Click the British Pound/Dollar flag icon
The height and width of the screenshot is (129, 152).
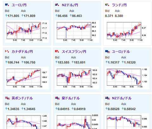[7, 98]
